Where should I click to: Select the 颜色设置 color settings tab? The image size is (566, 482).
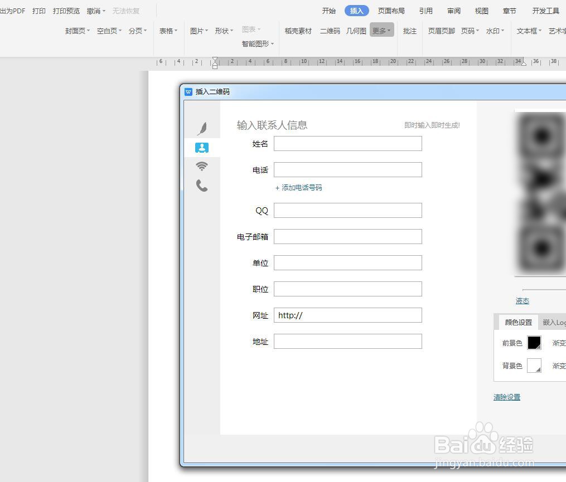[x=519, y=322]
